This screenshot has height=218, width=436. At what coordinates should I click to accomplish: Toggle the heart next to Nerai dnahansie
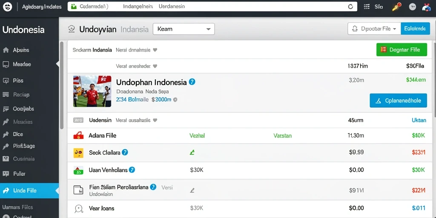tap(155, 50)
